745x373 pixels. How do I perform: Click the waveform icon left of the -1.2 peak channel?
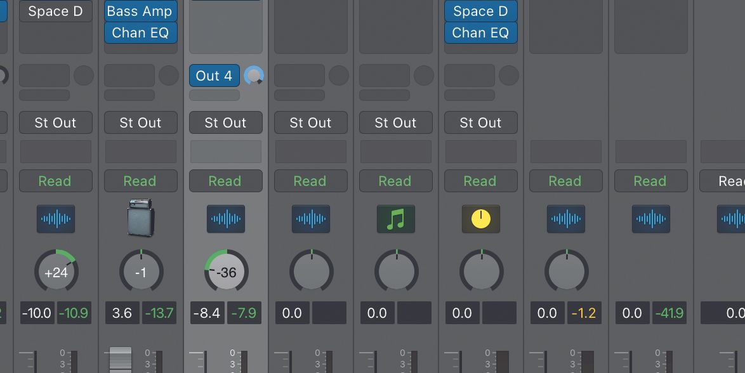click(x=565, y=219)
